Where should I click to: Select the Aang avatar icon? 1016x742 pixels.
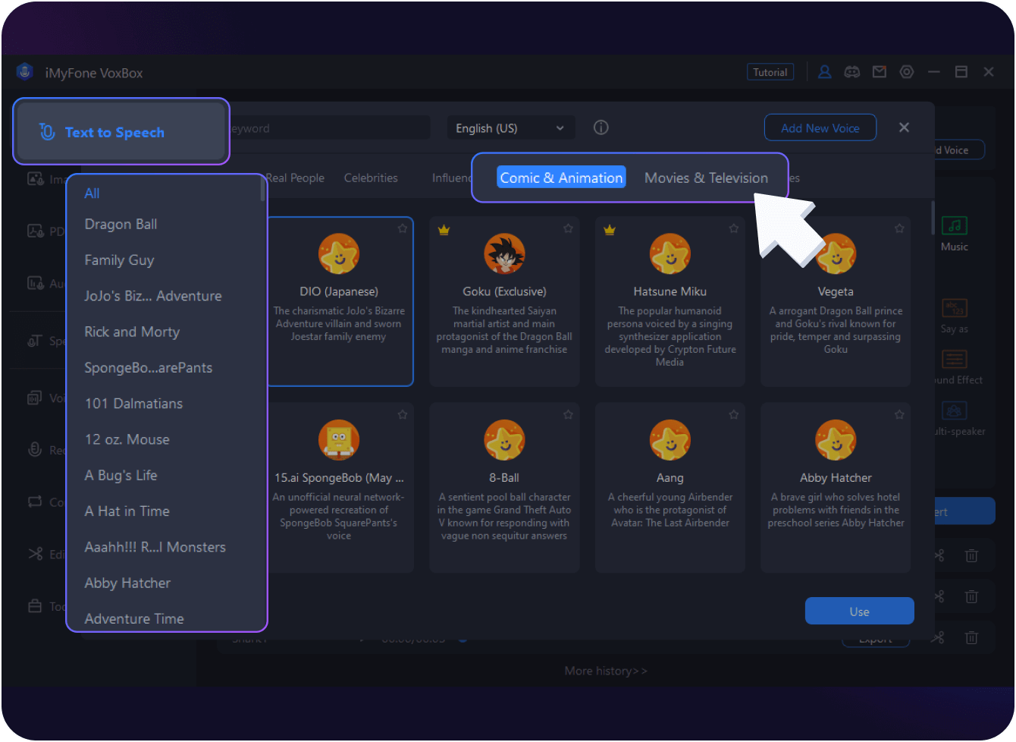coord(670,440)
